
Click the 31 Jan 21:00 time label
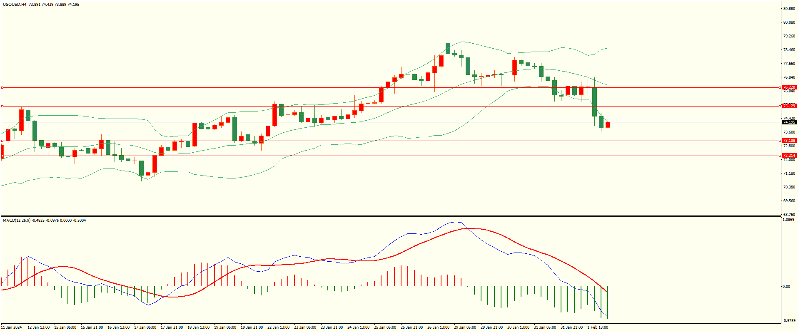(571, 327)
